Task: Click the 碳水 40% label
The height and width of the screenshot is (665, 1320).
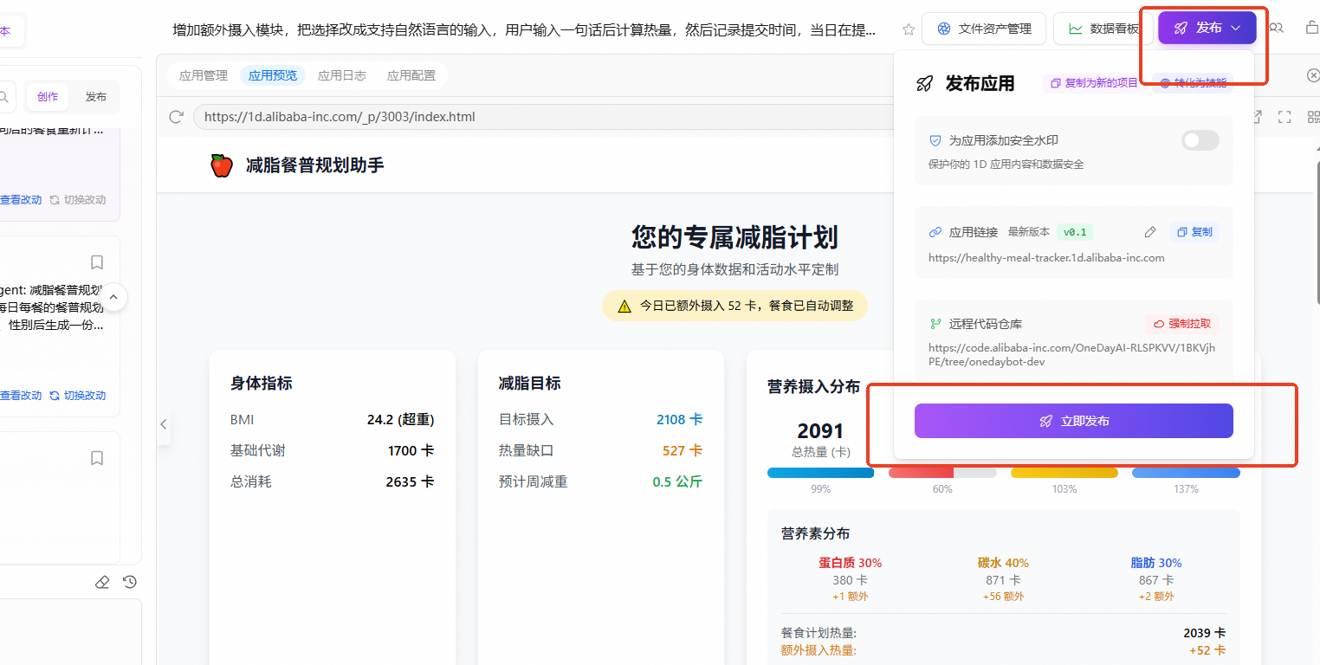Action: (x=1003, y=563)
